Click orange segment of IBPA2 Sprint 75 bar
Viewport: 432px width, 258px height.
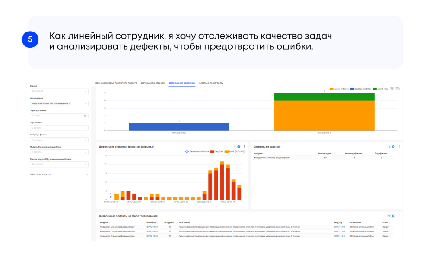[x=324, y=116]
